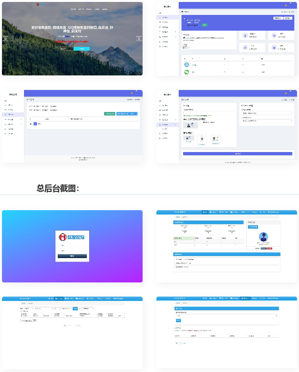The height and width of the screenshot is (372, 299).
Task: Click the wide blue save button below the templates
Action: [x=238, y=154]
